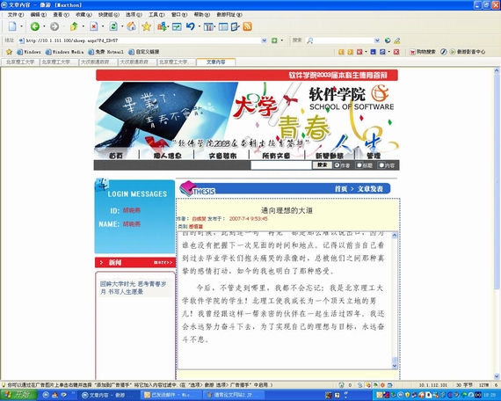Click the site search text input field
The image size is (501, 401).
(281, 165)
